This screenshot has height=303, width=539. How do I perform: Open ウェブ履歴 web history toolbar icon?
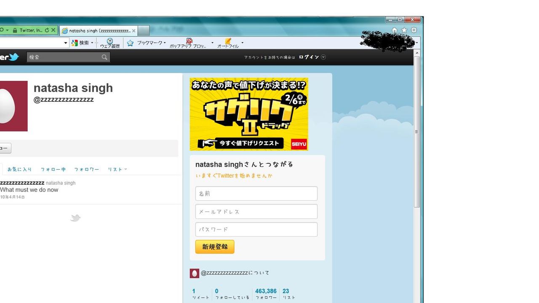point(110,43)
